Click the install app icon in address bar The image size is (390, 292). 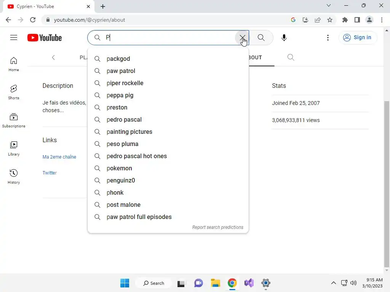[305, 20]
